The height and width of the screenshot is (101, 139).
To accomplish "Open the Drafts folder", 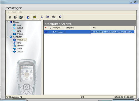I will pyautogui.click(x=19, y=49).
